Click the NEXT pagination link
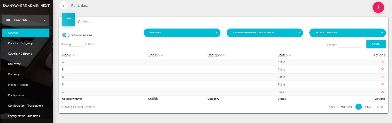The image size is (392, 123). [368, 107]
